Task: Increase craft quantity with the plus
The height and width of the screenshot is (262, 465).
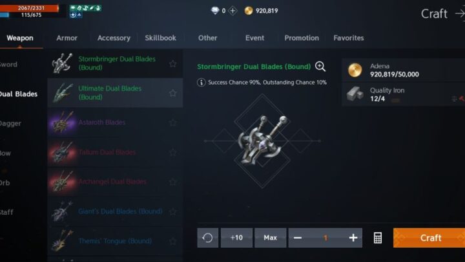Action: 353,237
